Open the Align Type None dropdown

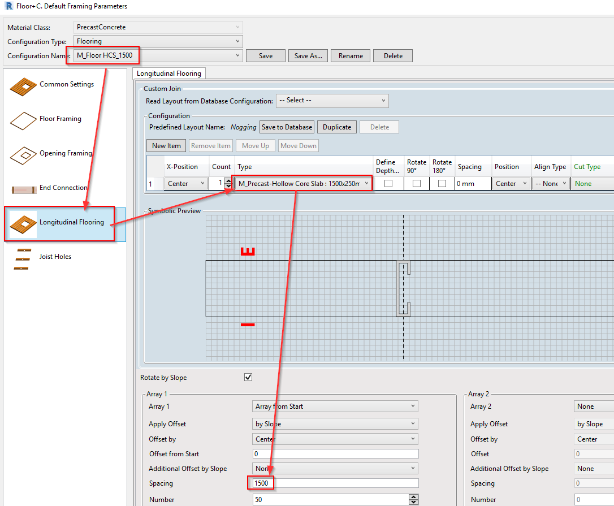[551, 183]
